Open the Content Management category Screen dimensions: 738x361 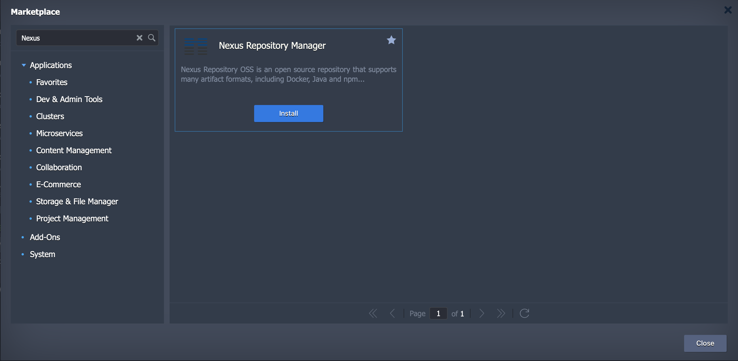click(74, 150)
